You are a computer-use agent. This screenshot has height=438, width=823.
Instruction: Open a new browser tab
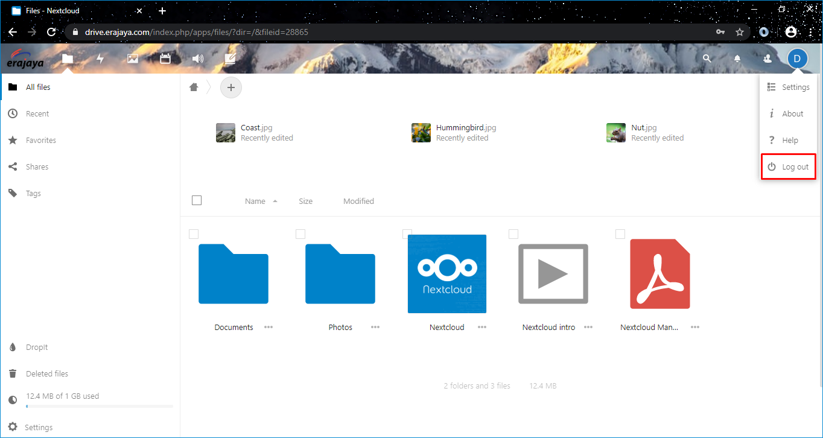point(162,11)
